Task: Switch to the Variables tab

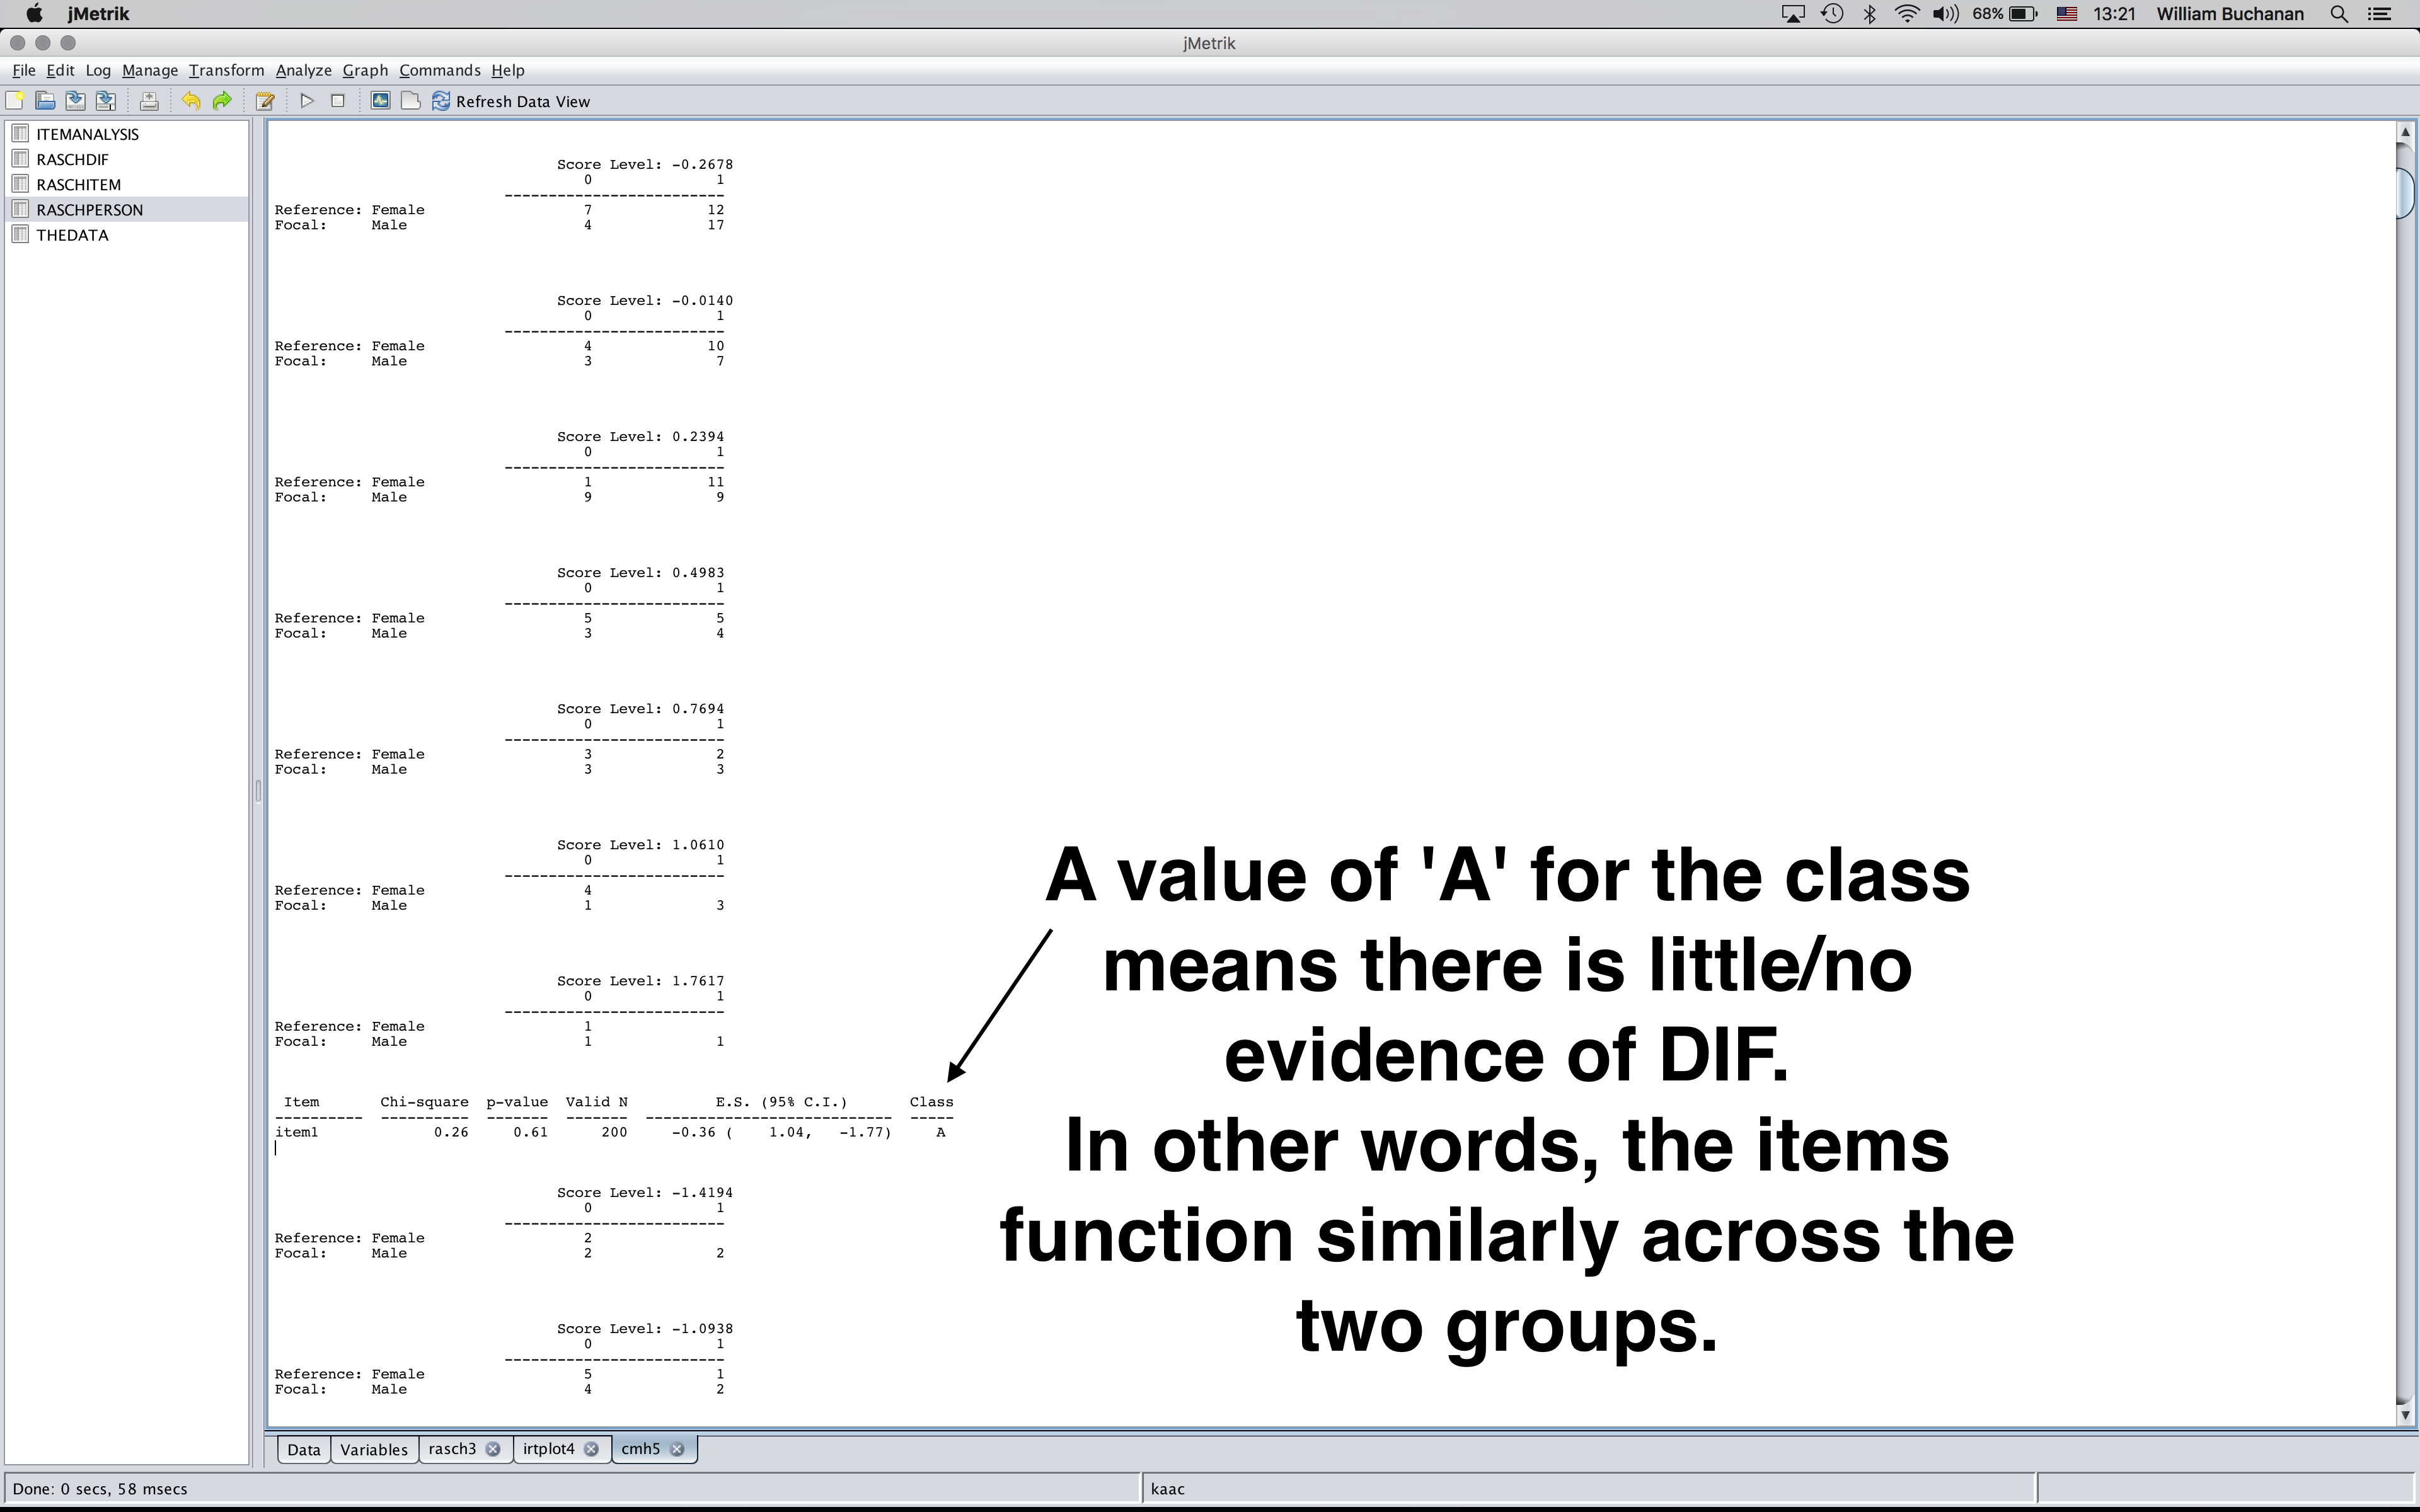Action: (x=374, y=1449)
